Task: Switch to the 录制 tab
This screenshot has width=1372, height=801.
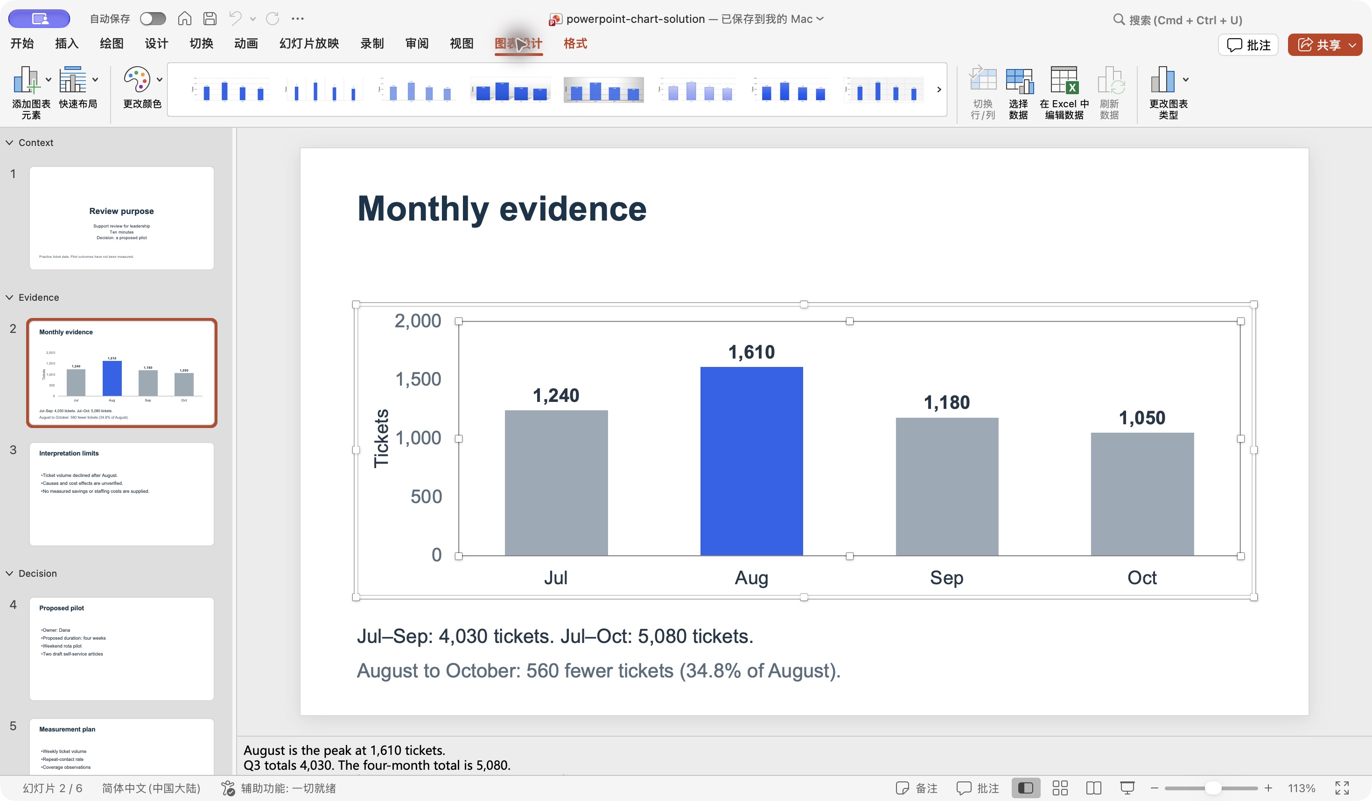Action: tap(372, 43)
